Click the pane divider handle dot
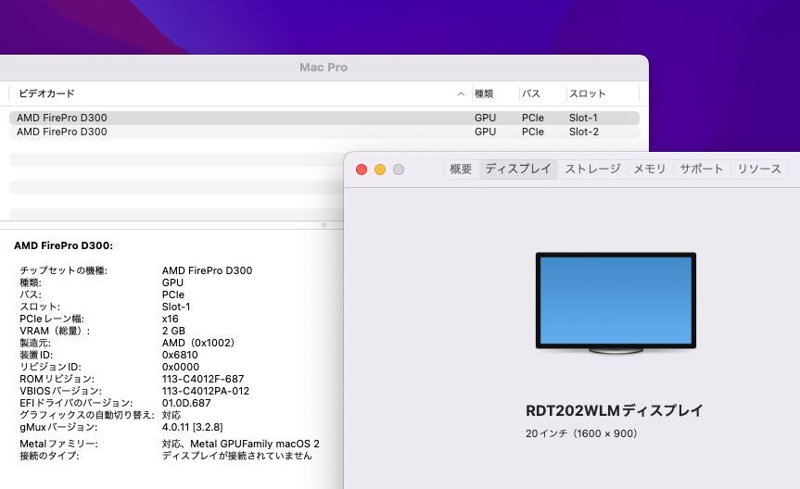Image resolution: width=800 pixels, height=489 pixels. pos(324,225)
